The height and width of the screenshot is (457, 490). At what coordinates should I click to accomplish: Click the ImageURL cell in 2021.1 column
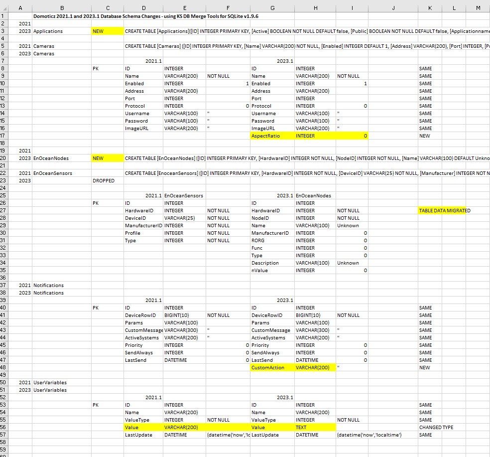tap(143, 128)
